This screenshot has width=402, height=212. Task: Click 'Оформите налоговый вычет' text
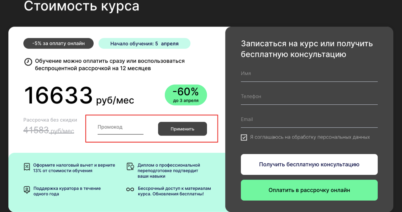click(x=74, y=168)
